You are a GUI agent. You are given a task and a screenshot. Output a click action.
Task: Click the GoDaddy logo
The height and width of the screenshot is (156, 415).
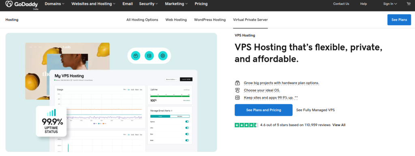point(22,4)
